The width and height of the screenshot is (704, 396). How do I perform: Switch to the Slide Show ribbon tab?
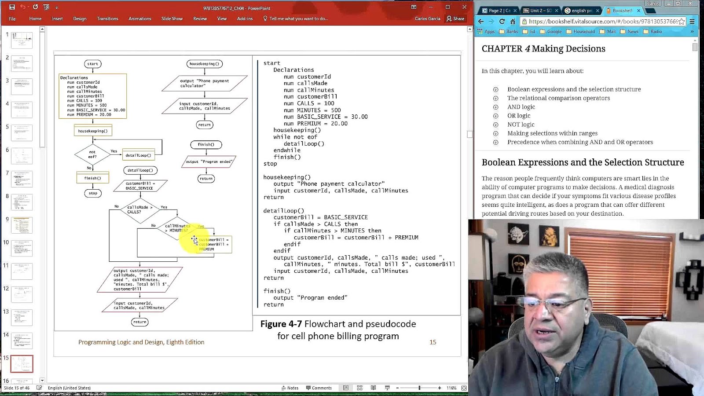coord(172,18)
